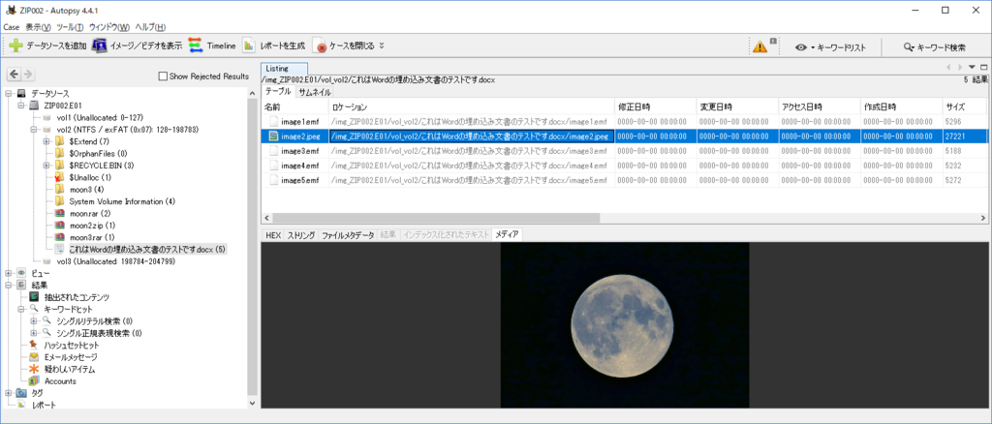Select the image3.emf file icon
992x424 pixels.
[273, 150]
